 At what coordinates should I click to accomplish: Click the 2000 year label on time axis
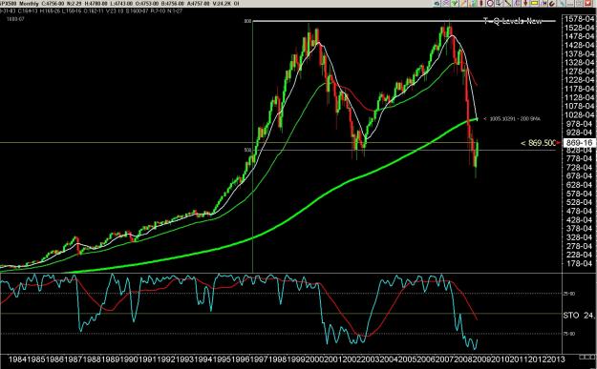click(316, 359)
